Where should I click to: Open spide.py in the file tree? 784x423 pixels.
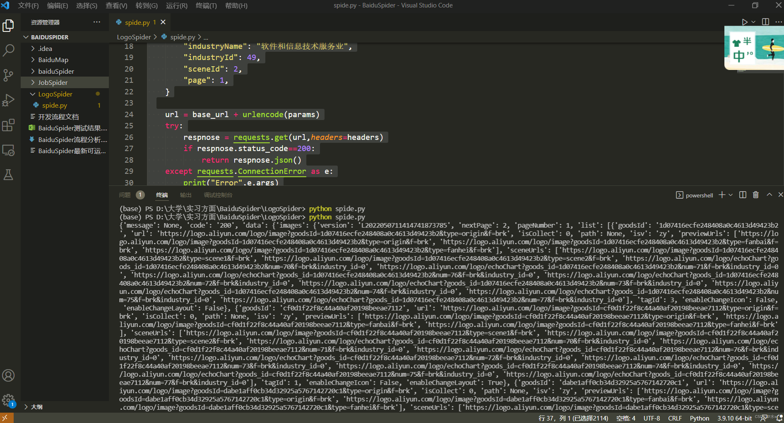point(65,105)
